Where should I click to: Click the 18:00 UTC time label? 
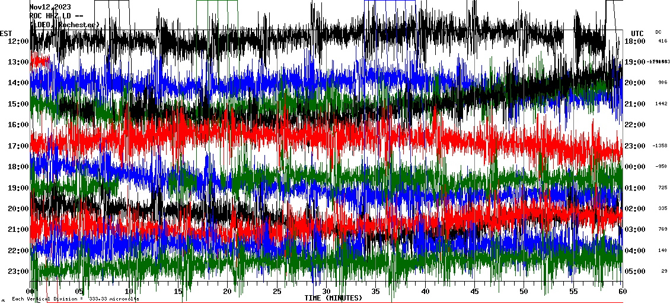click(634, 41)
